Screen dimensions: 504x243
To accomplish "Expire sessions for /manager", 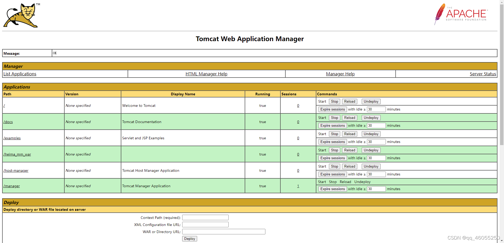I will click(333, 189).
